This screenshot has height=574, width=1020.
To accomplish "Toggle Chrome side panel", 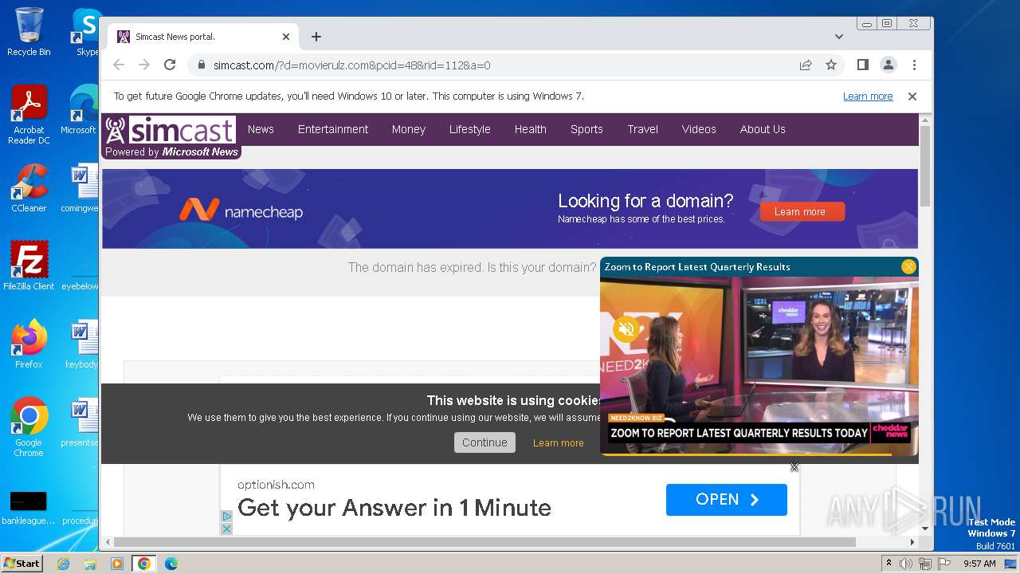I will (x=863, y=65).
